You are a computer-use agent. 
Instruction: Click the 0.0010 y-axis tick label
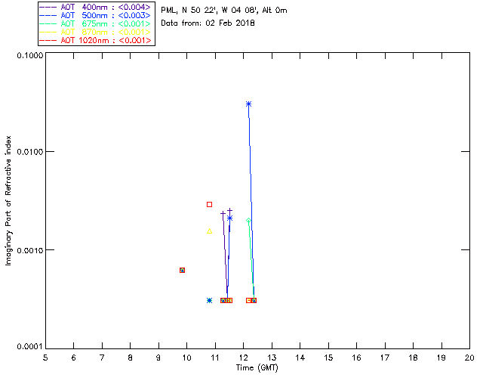pos(29,250)
